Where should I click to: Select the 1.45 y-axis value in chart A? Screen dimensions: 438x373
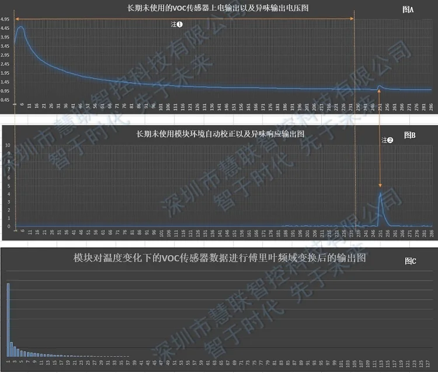[x=5, y=82]
